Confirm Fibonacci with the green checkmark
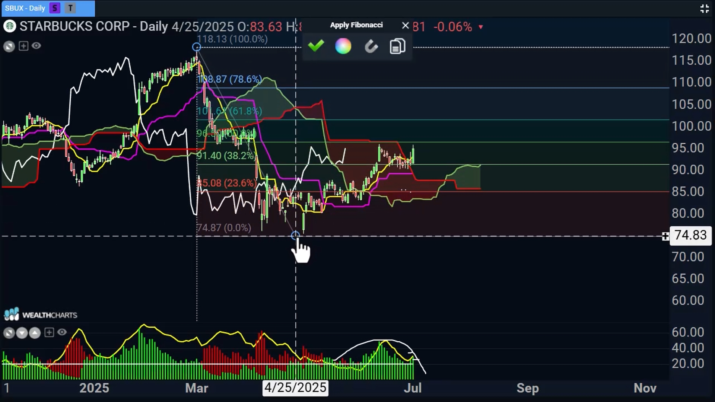 click(316, 46)
